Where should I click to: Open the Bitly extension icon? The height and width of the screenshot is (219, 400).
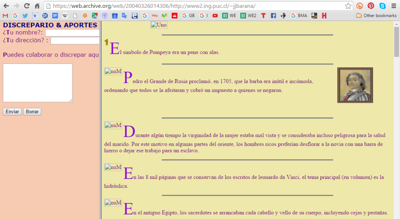tap(360, 6)
